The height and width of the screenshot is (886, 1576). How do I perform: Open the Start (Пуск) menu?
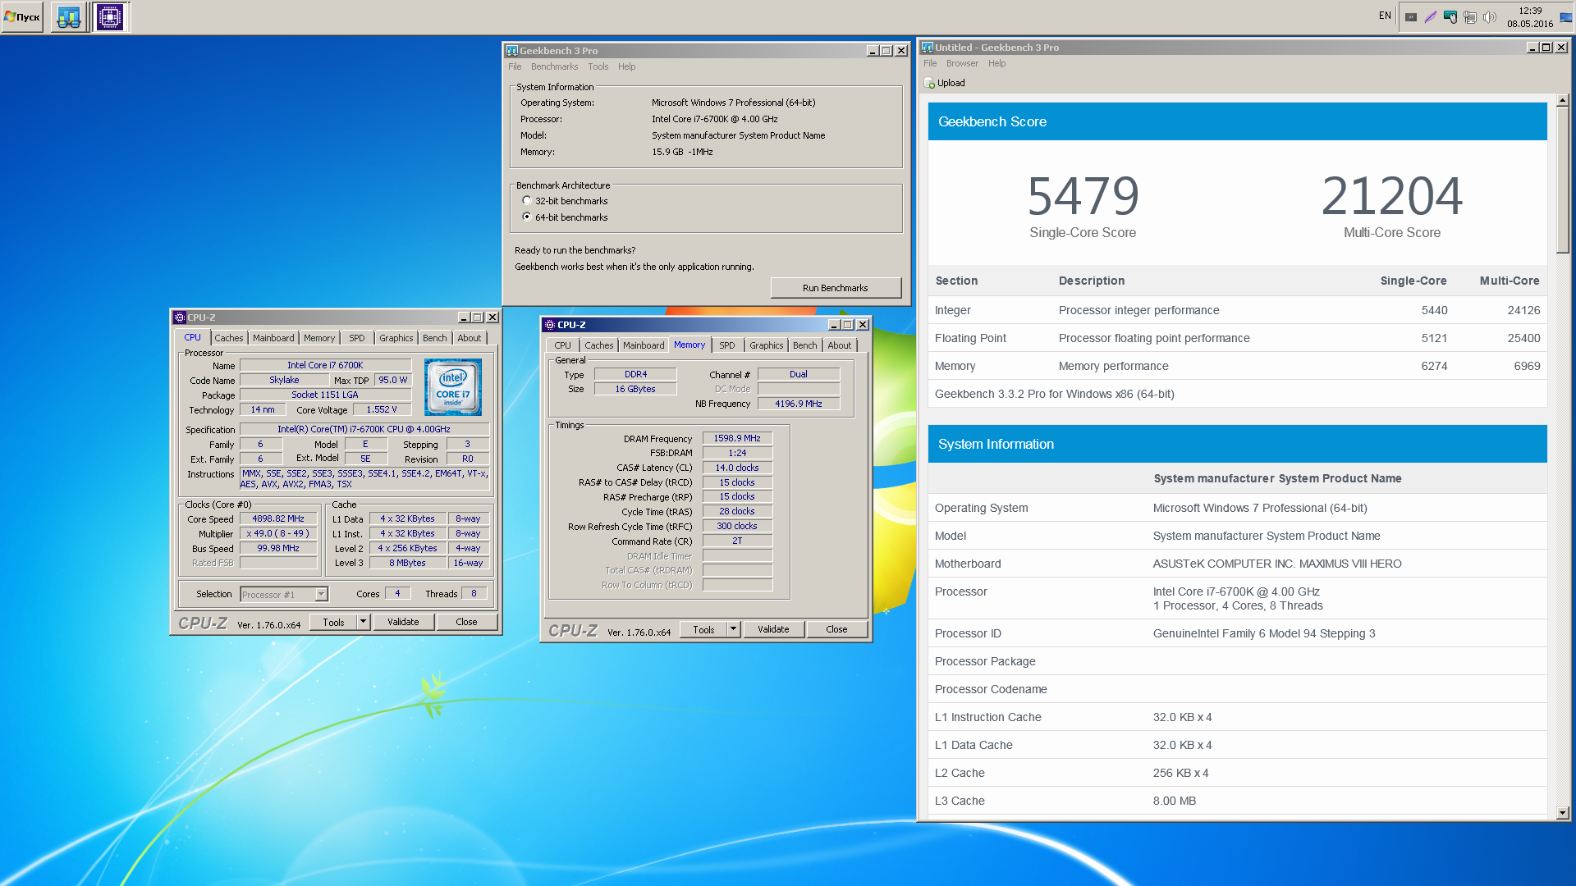[22, 16]
